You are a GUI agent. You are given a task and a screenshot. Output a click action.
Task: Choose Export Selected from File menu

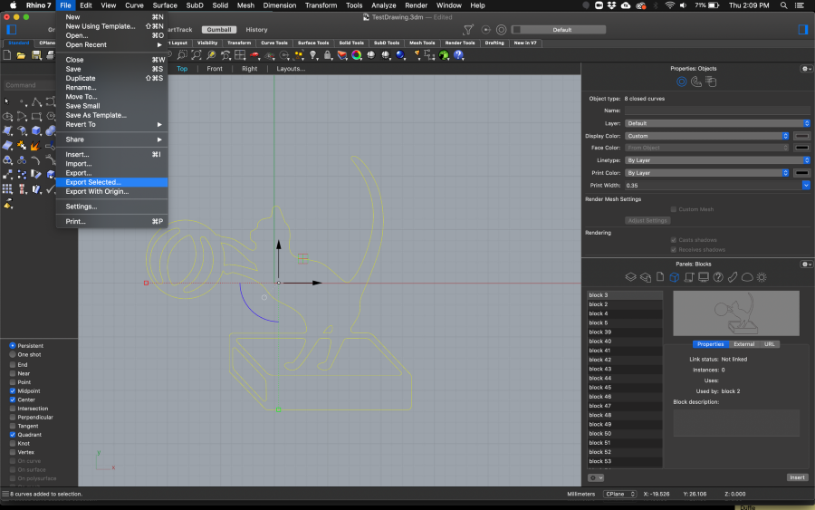tap(92, 182)
